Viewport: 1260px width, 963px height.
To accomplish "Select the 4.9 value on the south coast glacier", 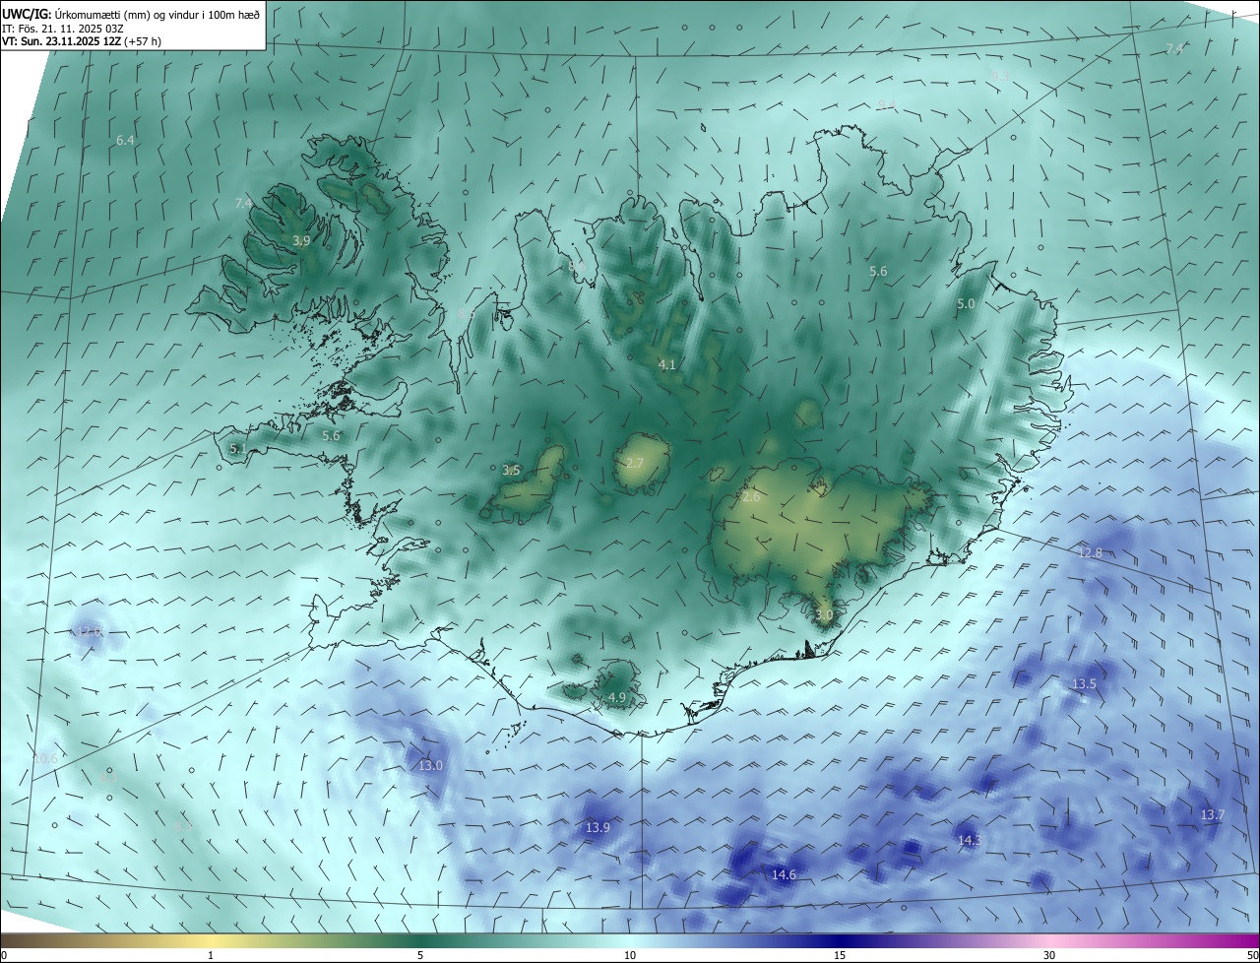I will [617, 698].
